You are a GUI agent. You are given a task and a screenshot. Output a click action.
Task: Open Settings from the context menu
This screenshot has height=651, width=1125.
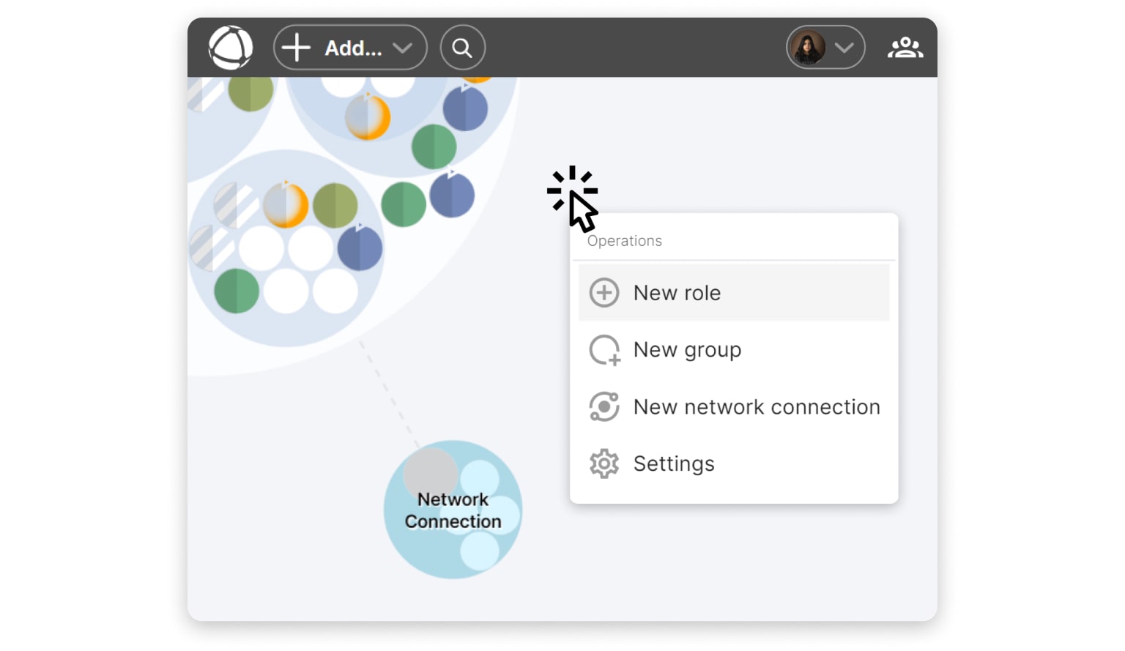[674, 464]
